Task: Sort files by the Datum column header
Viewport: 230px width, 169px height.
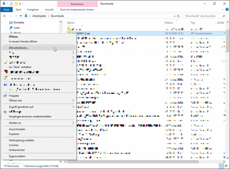Action: [x=169, y=23]
